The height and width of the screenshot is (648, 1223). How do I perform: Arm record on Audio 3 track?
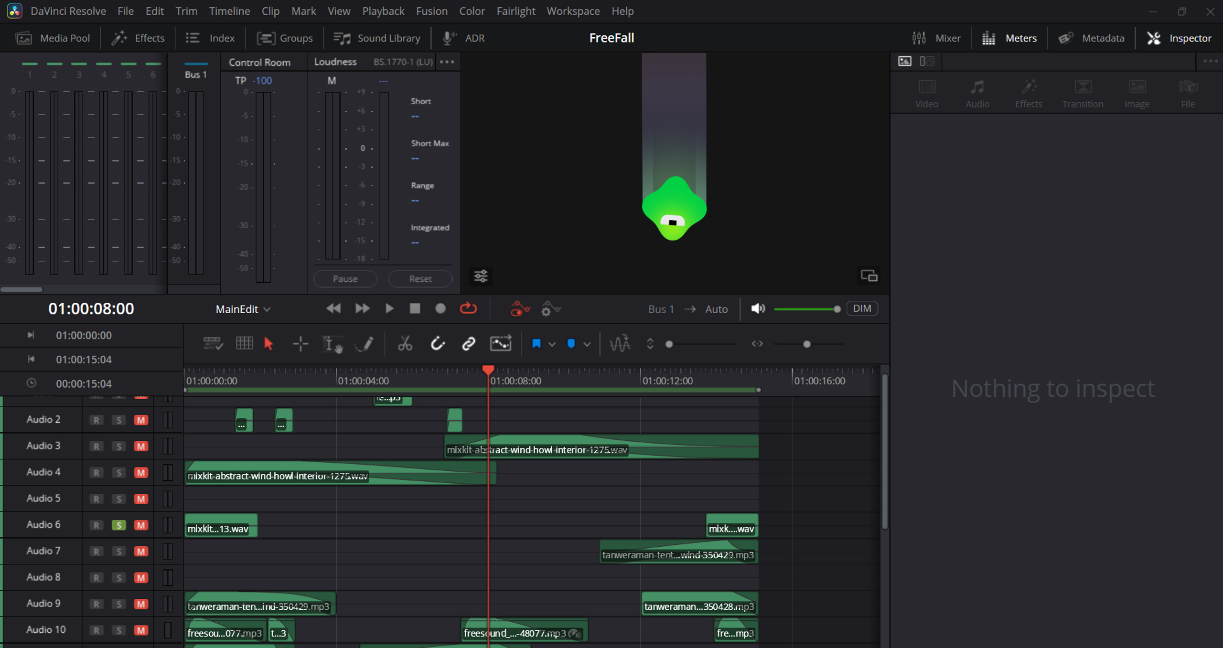tap(97, 446)
